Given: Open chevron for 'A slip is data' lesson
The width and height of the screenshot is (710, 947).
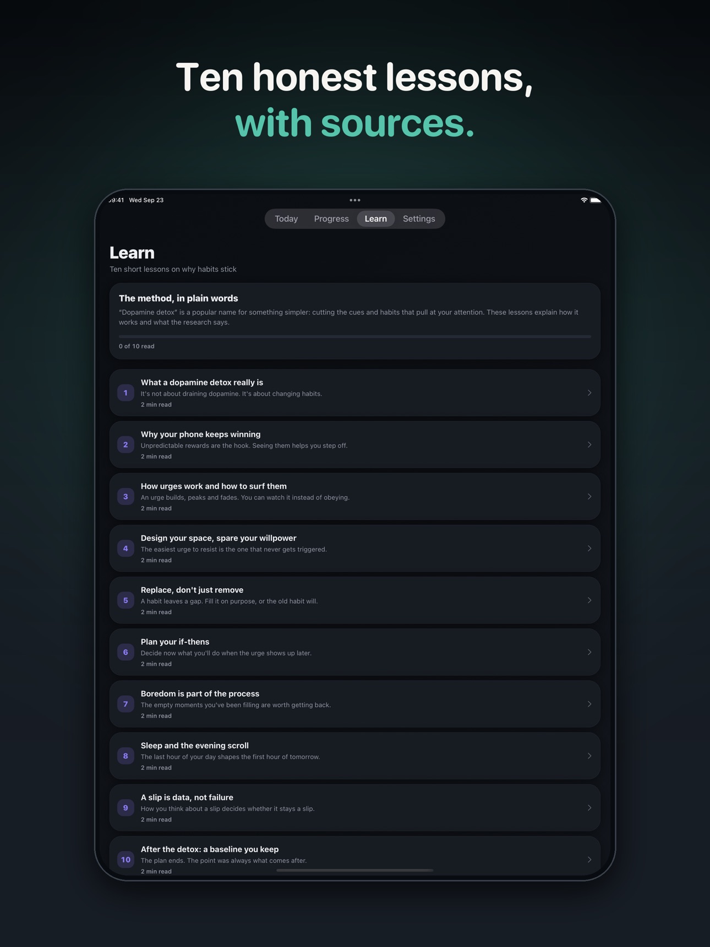Looking at the screenshot, I should pos(589,808).
